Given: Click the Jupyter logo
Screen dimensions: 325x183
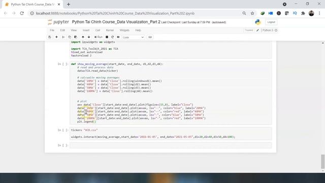Looking at the screenshot, I should tap(58, 22).
